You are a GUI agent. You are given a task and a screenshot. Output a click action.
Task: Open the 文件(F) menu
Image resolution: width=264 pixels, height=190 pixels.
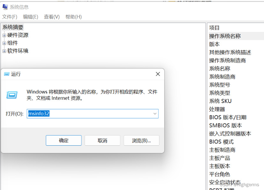point(10,17)
